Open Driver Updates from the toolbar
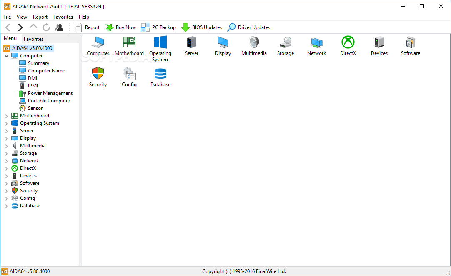The width and height of the screenshot is (451, 276). pyautogui.click(x=249, y=27)
